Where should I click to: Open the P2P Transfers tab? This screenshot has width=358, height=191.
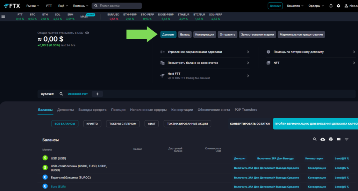(x=246, y=110)
